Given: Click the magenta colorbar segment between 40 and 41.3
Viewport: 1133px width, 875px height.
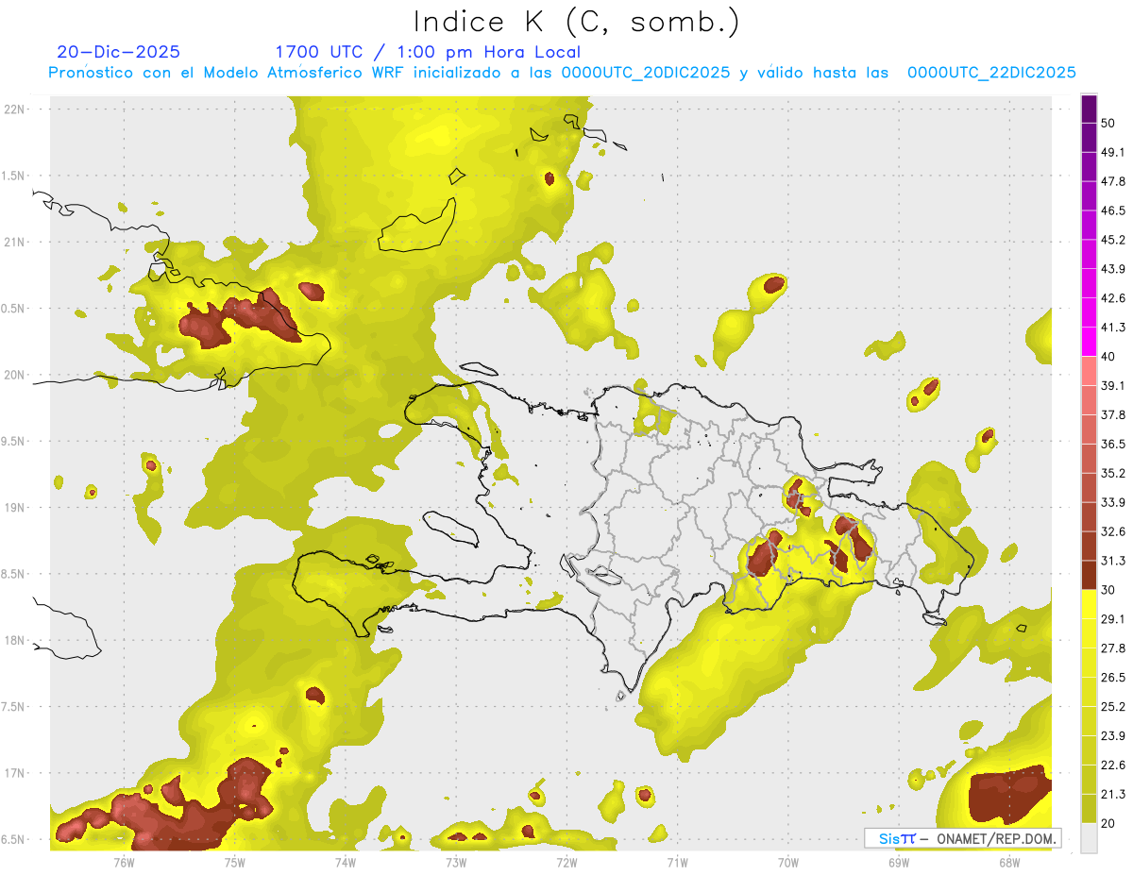Looking at the screenshot, I should coord(1089,342).
